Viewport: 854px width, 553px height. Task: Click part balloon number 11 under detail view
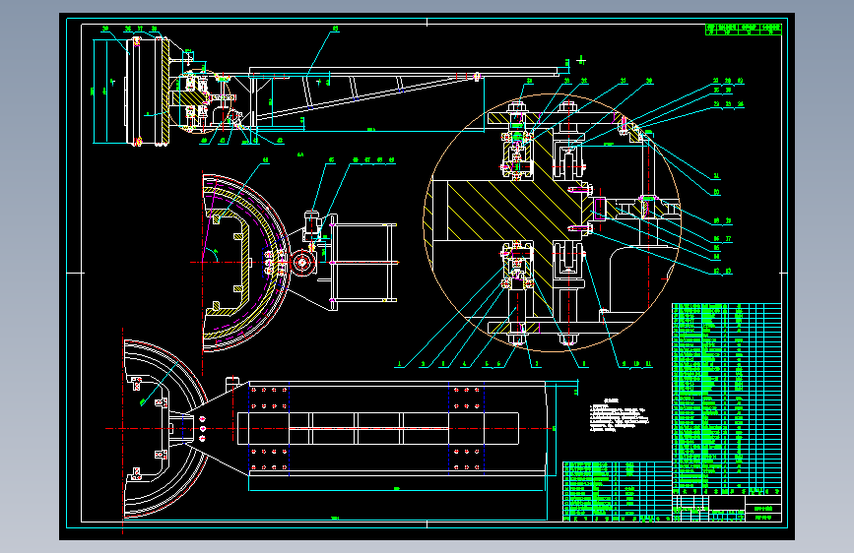(648, 364)
